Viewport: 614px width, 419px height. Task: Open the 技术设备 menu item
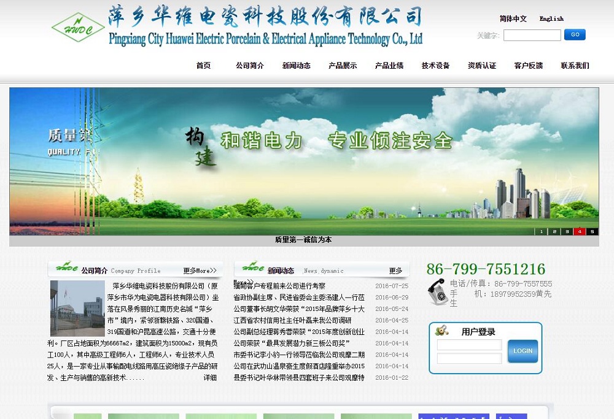pyautogui.click(x=435, y=65)
